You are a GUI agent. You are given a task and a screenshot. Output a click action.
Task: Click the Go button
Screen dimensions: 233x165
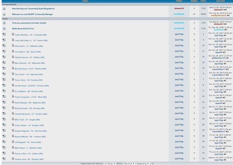pos(153,163)
